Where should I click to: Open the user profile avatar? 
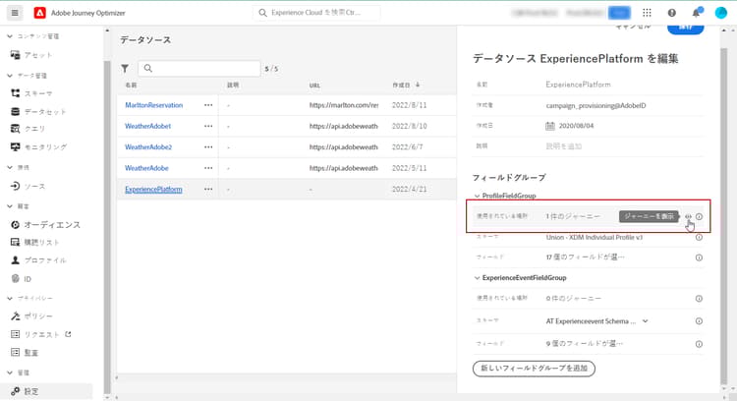720,13
